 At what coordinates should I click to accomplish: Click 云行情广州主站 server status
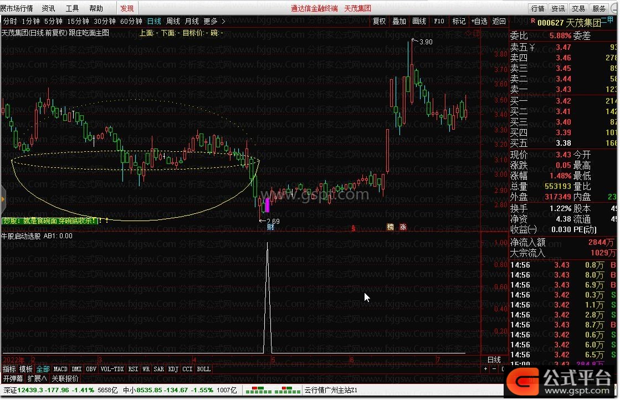(331, 391)
